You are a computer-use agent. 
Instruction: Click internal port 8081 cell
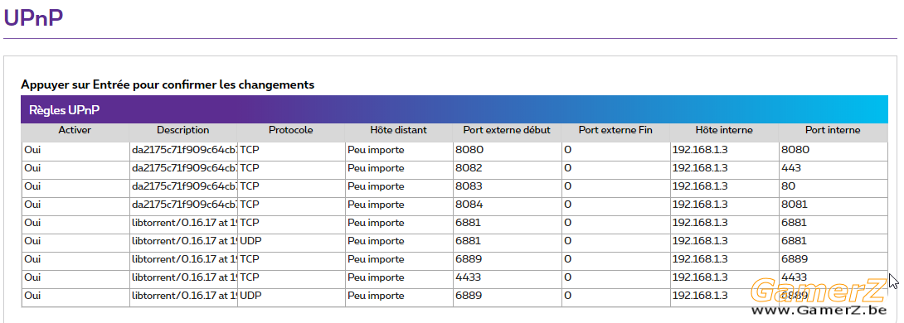pyautogui.click(x=833, y=205)
